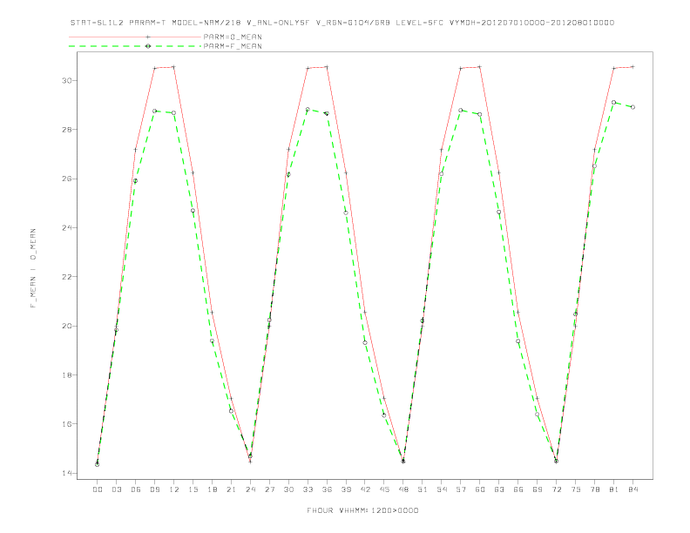Click the x-axis tick label 12
690x533 pixels.
[174, 489]
